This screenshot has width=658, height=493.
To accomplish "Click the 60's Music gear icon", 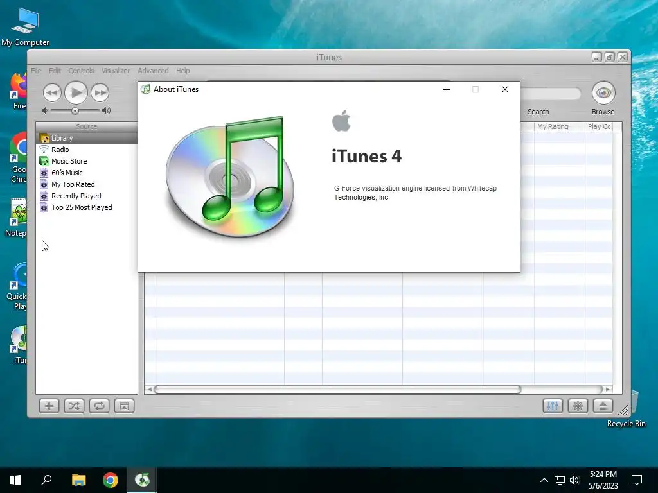I will [44, 173].
